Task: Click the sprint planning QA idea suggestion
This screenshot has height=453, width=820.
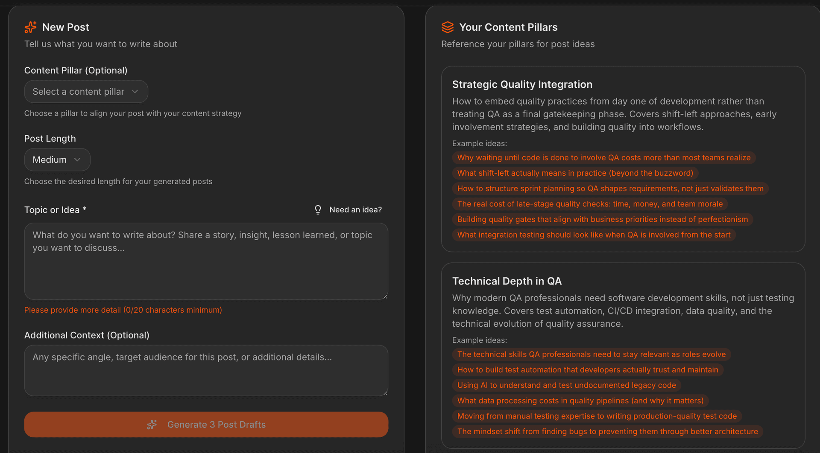Action: (x=610, y=188)
